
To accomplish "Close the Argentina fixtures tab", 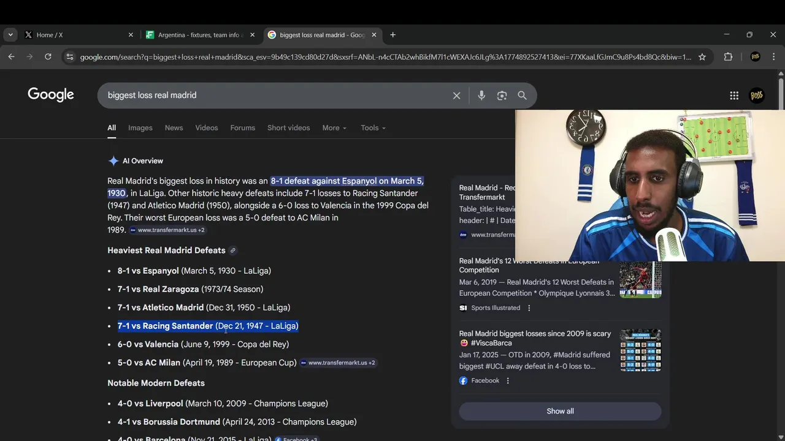I will point(252,35).
